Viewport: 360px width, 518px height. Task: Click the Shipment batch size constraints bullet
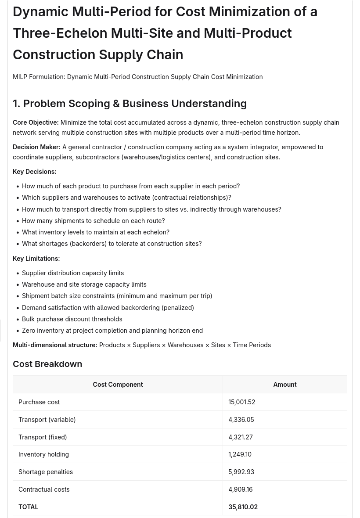click(117, 296)
